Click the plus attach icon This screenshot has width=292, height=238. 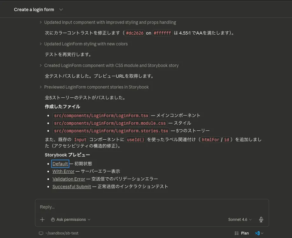pos(42,220)
